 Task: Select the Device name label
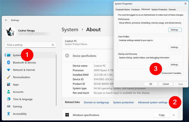pyautogui.click(x=80, y=66)
